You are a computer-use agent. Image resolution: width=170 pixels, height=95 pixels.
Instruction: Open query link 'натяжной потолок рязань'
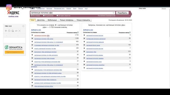click(95, 68)
